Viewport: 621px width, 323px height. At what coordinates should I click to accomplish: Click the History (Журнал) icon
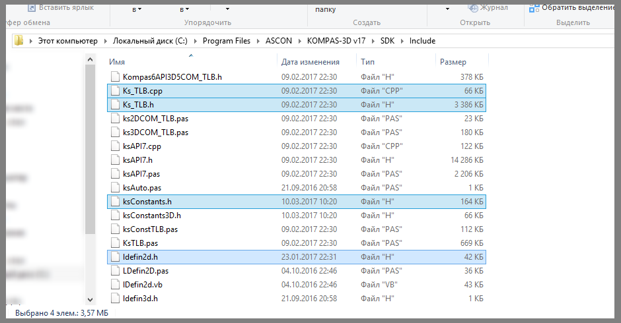coord(472,7)
